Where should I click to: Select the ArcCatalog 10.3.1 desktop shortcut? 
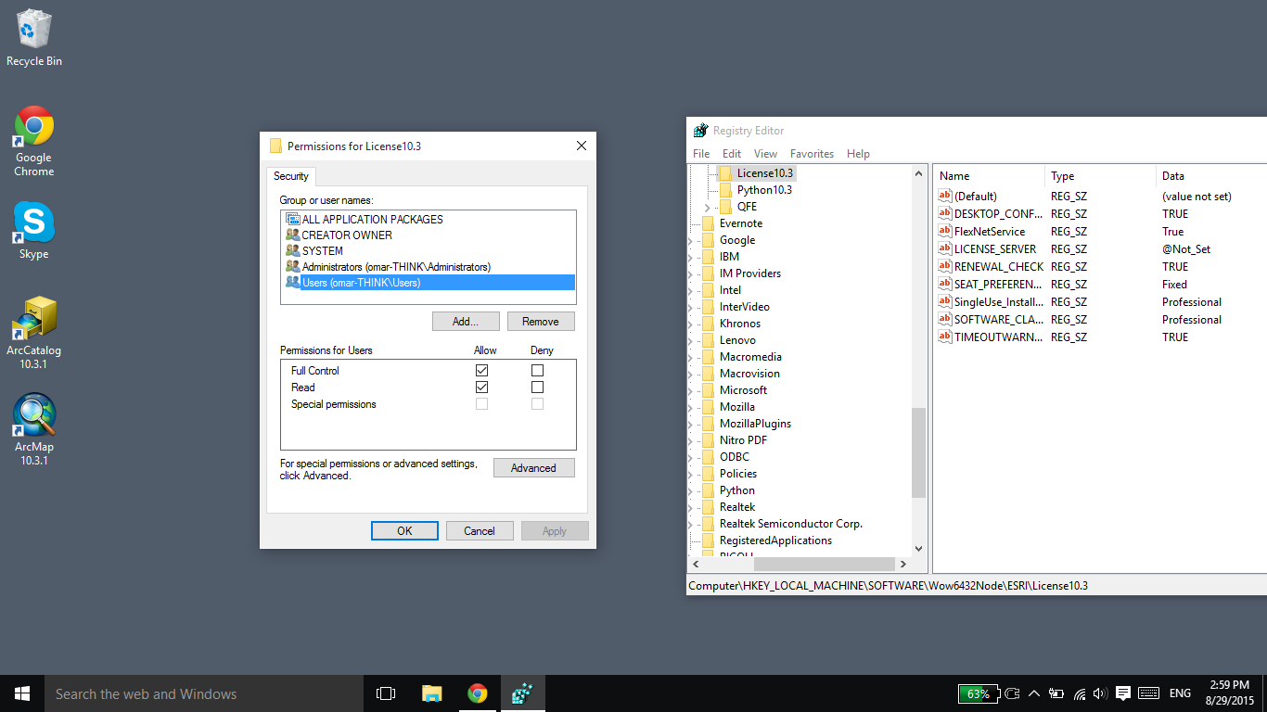[x=34, y=332]
